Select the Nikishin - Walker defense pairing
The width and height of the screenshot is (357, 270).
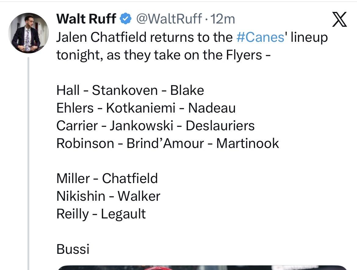108,196
